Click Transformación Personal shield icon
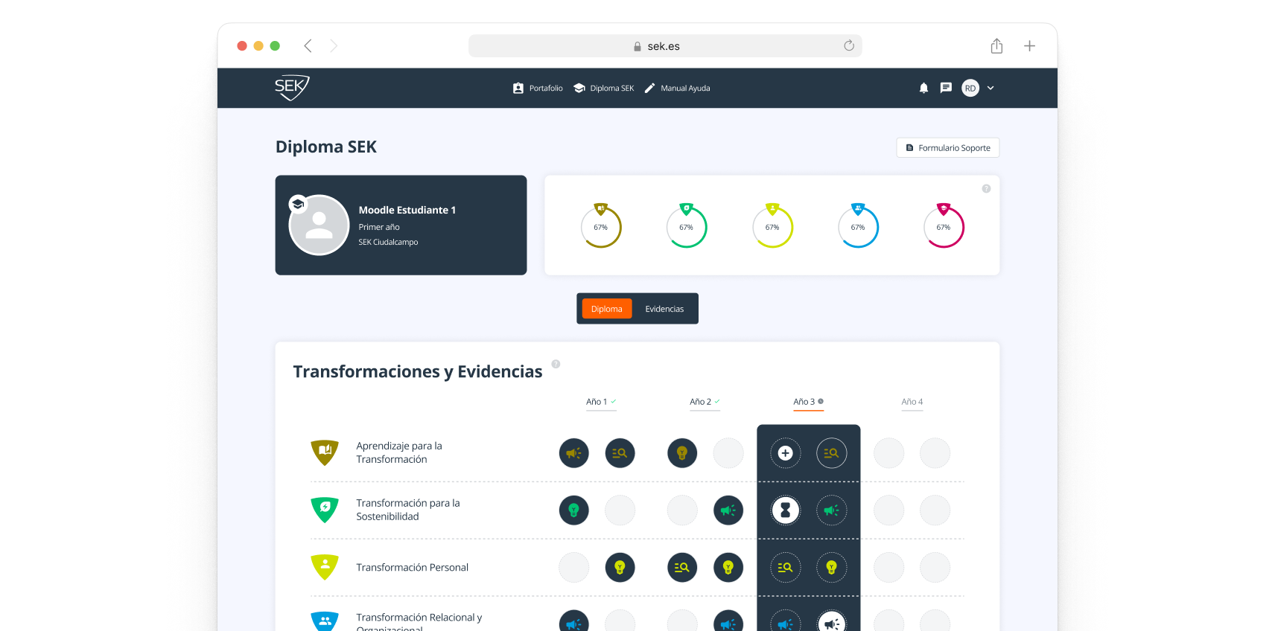This screenshot has height=631, width=1275. pos(325,567)
